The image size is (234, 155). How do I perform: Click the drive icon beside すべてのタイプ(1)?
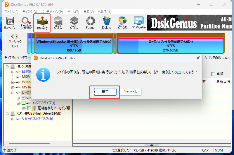pyautogui.click(x=28, y=103)
